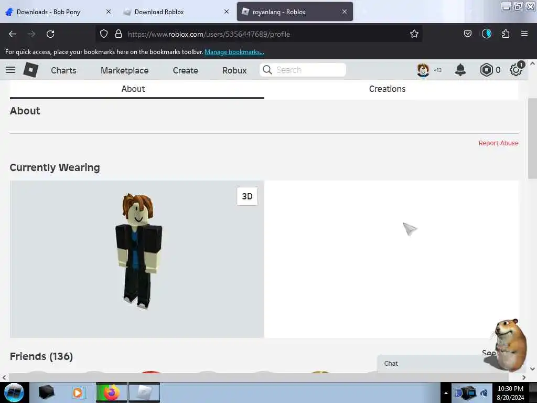Open the Marketplace navigation item
Viewport: 537px width, 403px height.
pos(125,70)
